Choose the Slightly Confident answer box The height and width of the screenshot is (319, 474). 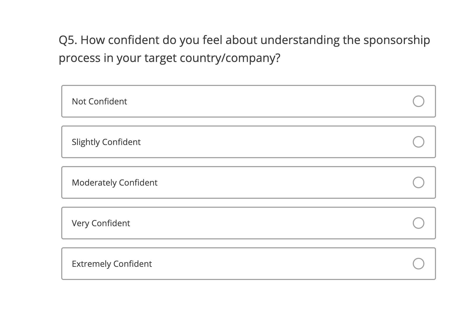248,142
